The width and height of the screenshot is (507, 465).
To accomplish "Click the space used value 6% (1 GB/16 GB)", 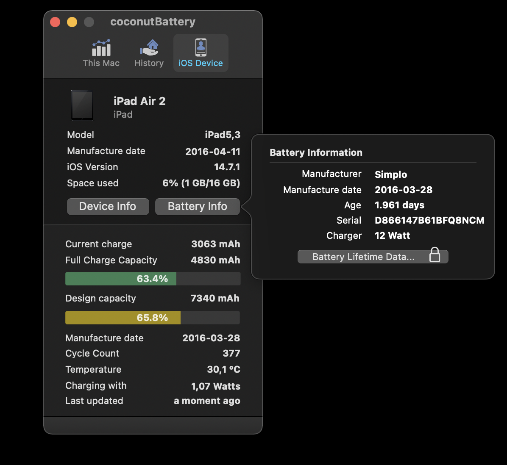I will [201, 183].
